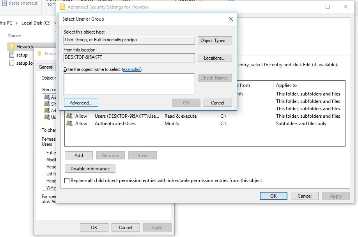
Task: Open the General tab in Properties dialog
Action: 46,67
